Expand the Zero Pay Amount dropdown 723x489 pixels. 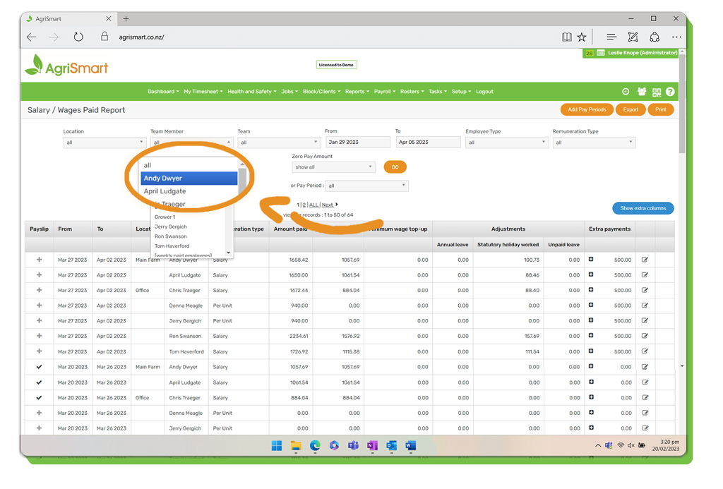(x=333, y=167)
